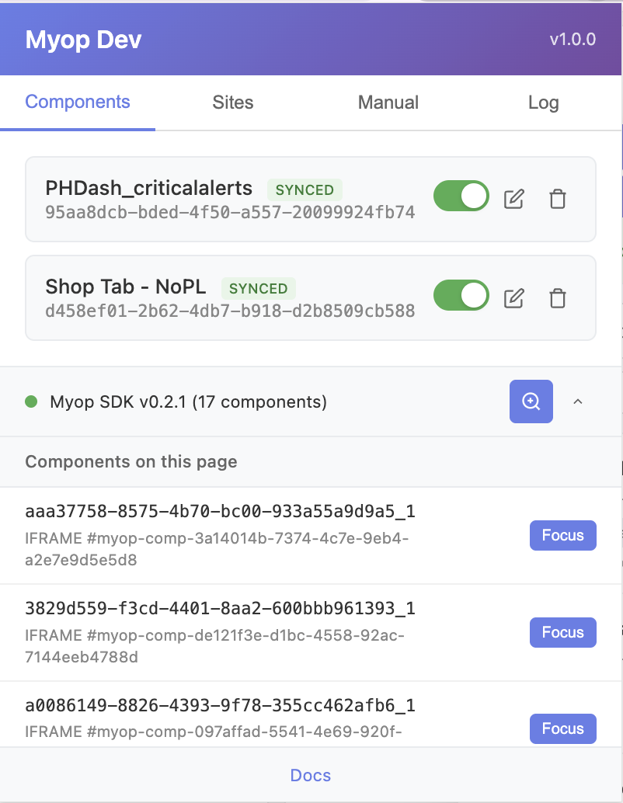Screen dimensions: 623x803
Task: Focus component aaa37758-8575-4b70
Action: [562, 535]
